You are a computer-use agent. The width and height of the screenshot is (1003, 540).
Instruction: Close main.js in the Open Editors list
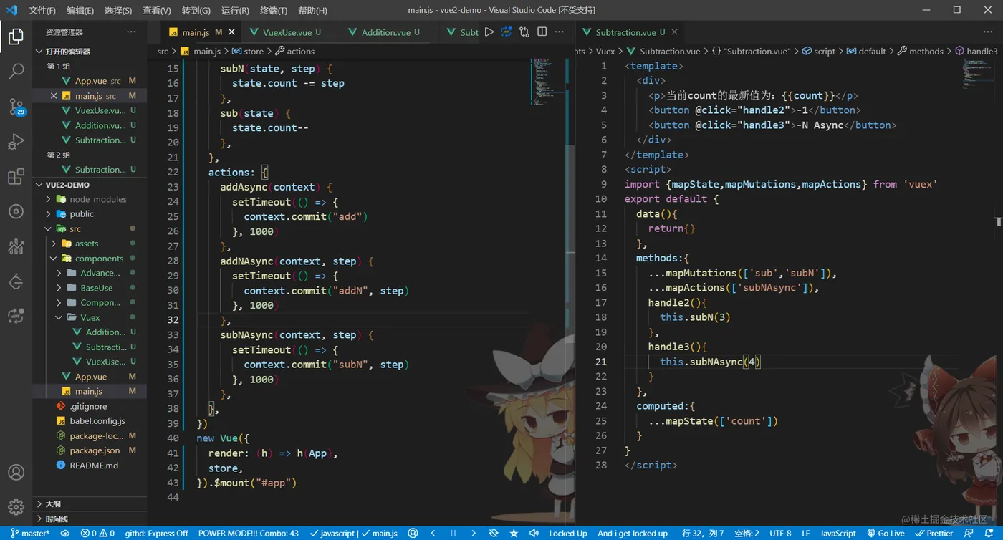[54, 96]
